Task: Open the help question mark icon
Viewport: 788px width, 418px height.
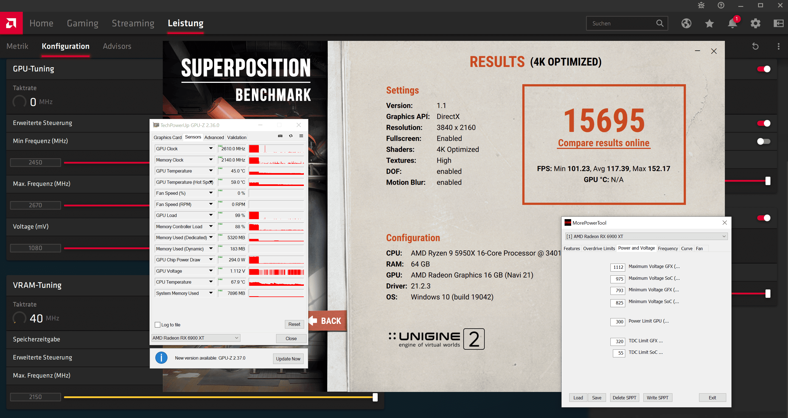Action: tap(721, 5)
